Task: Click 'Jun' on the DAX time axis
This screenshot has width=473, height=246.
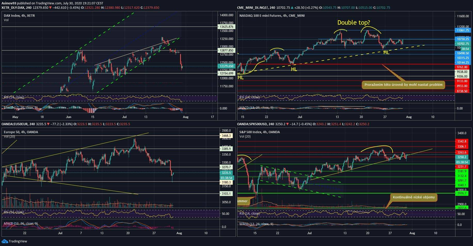Action: [x=69, y=117]
